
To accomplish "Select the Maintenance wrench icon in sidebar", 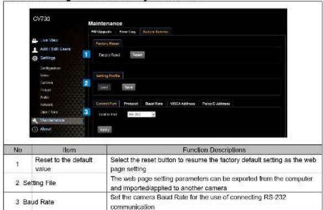I will tap(35, 121).
